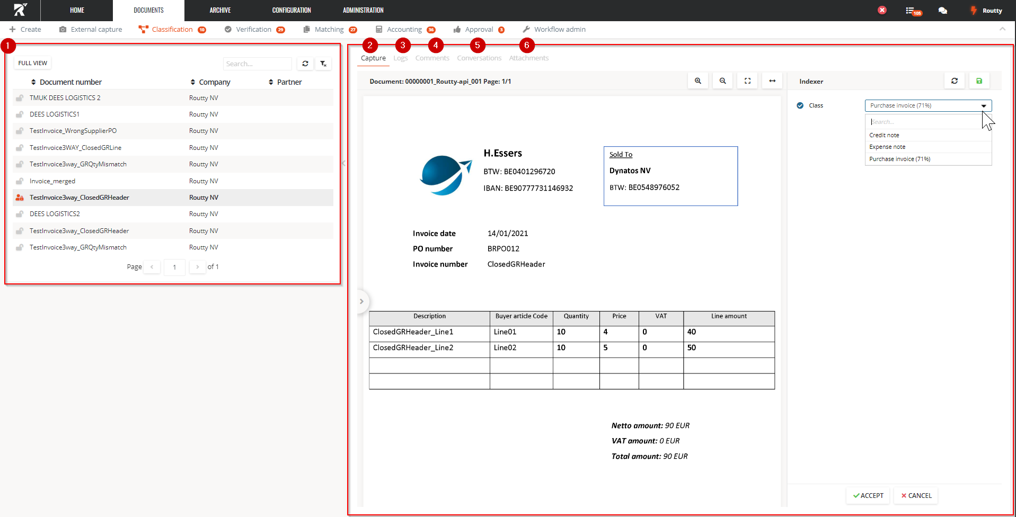Select Credit note from class list

pos(884,135)
